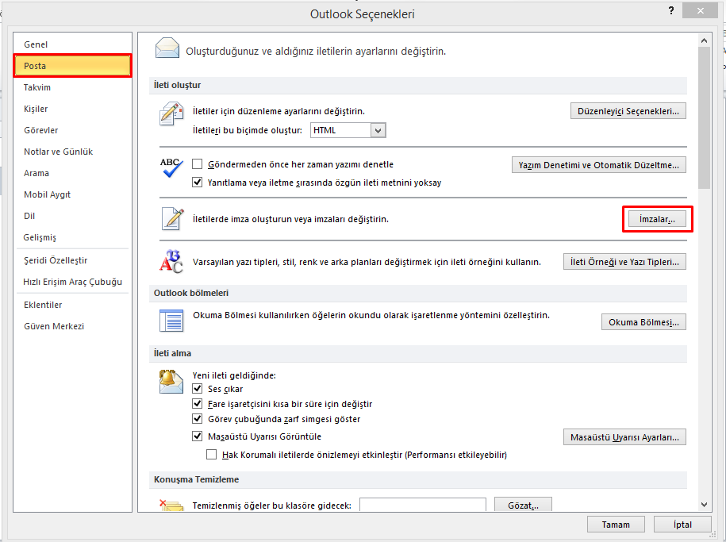This screenshot has height=542, width=726.
Task: Open the Görevler category
Action: (x=73, y=130)
